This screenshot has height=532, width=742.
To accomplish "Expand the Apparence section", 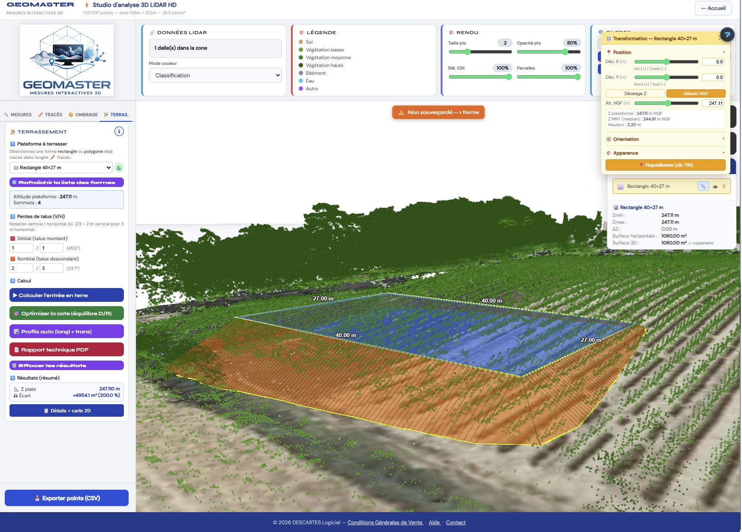I will 665,153.
